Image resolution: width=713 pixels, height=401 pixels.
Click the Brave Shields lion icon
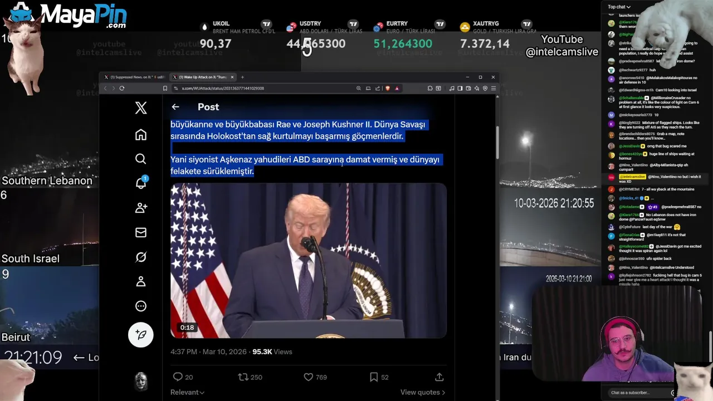click(x=388, y=88)
